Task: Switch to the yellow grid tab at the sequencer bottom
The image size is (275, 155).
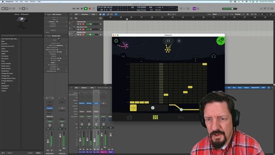Action: [156, 117]
